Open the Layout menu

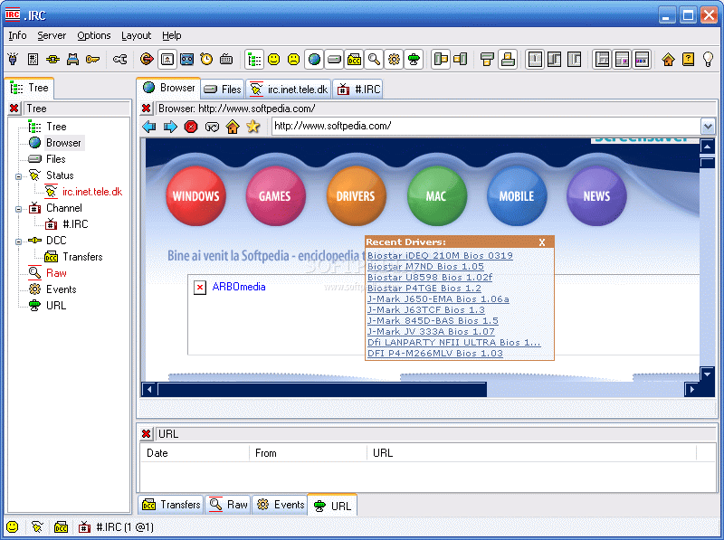[137, 35]
